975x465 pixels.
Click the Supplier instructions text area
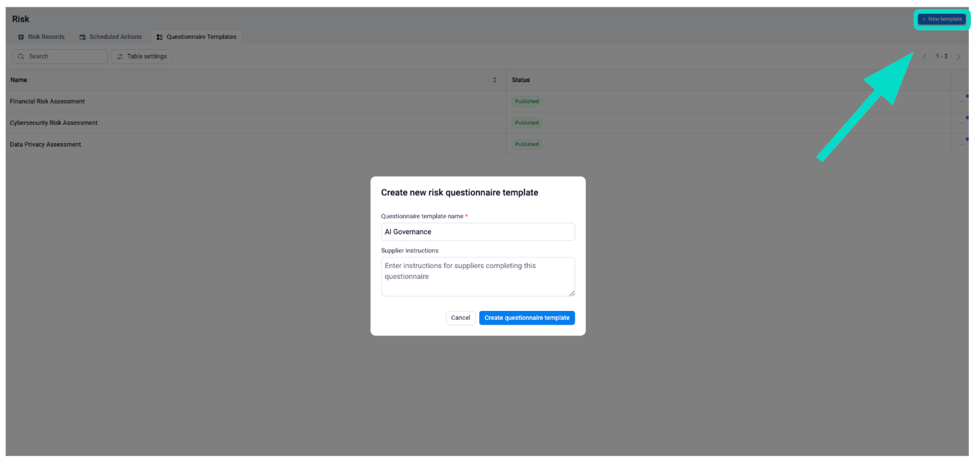[477, 276]
